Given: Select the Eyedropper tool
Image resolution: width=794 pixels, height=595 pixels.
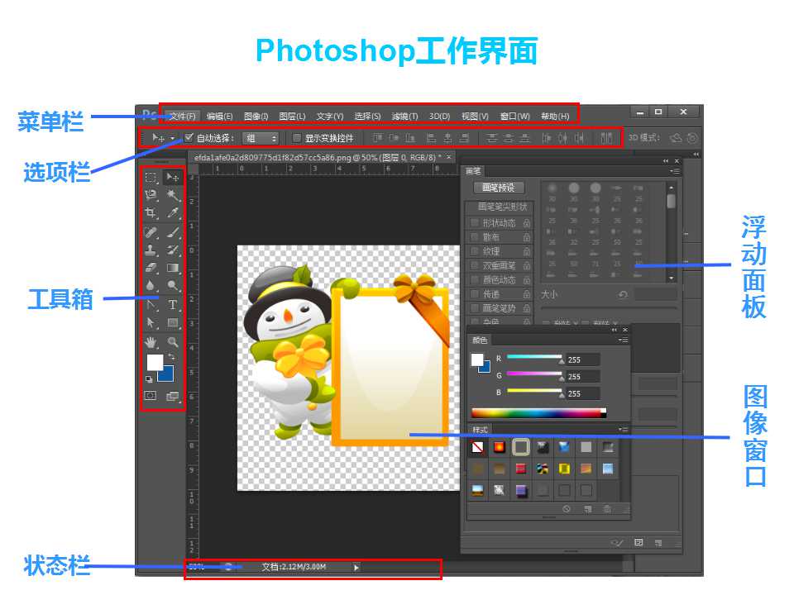Looking at the screenshot, I should 173,212.
